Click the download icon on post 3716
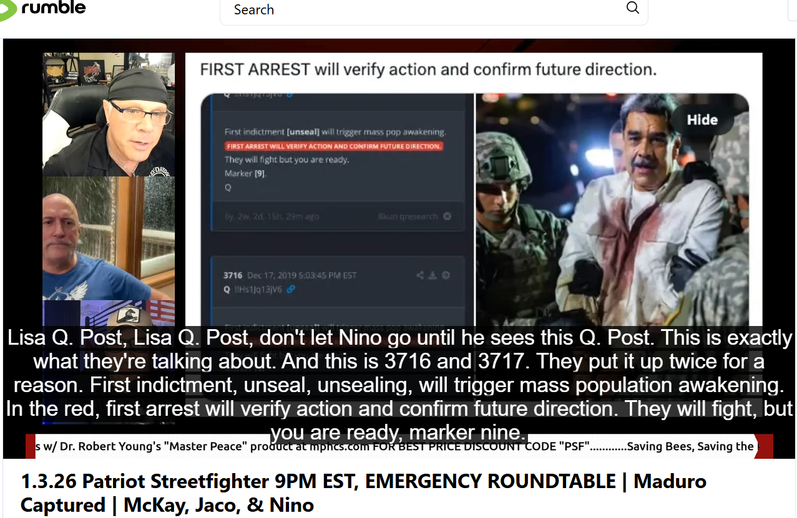The image size is (797, 518). coord(433,275)
